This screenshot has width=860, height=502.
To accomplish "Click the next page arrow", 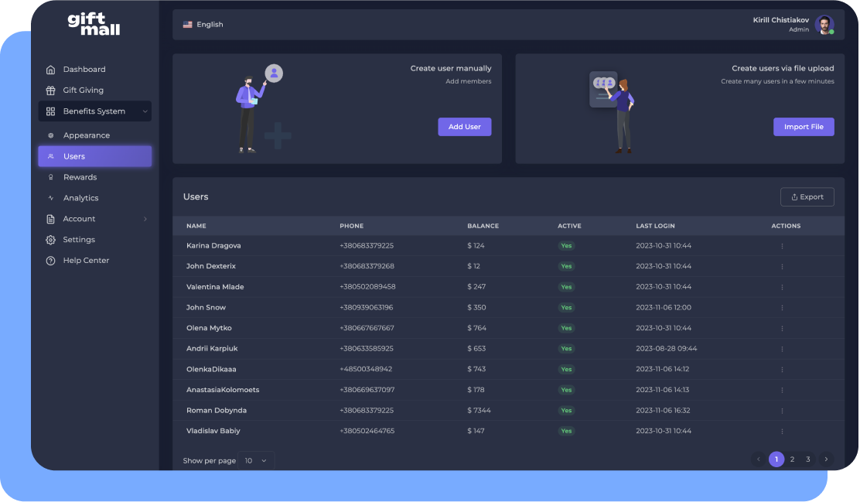I will pos(826,459).
